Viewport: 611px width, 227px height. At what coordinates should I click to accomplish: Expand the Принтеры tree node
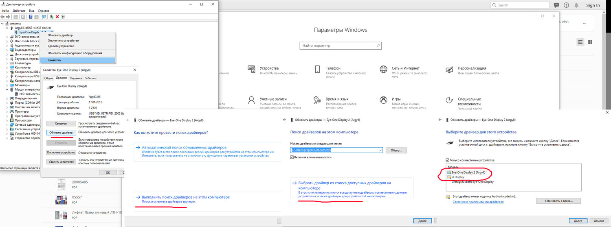pyautogui.click(x=7, y=111)
